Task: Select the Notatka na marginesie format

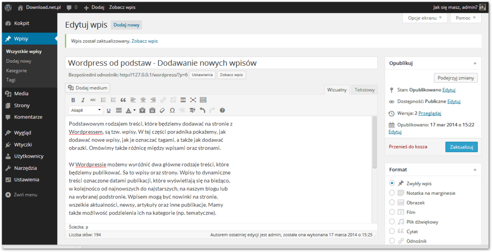Action: (392, 193)
